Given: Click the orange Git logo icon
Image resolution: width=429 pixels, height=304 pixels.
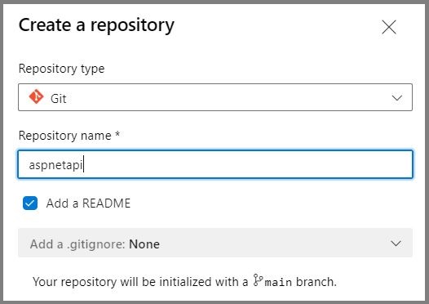Looking at the screenshot, I should pos(36,97).
